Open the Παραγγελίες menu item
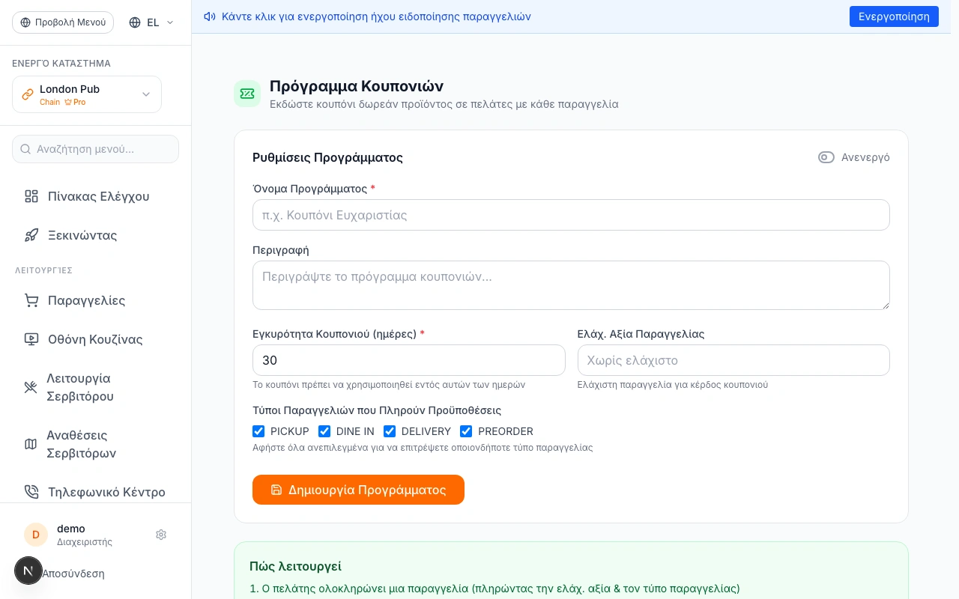The height and width of the screenshot is (599, 959). click(x=96, y=300)
